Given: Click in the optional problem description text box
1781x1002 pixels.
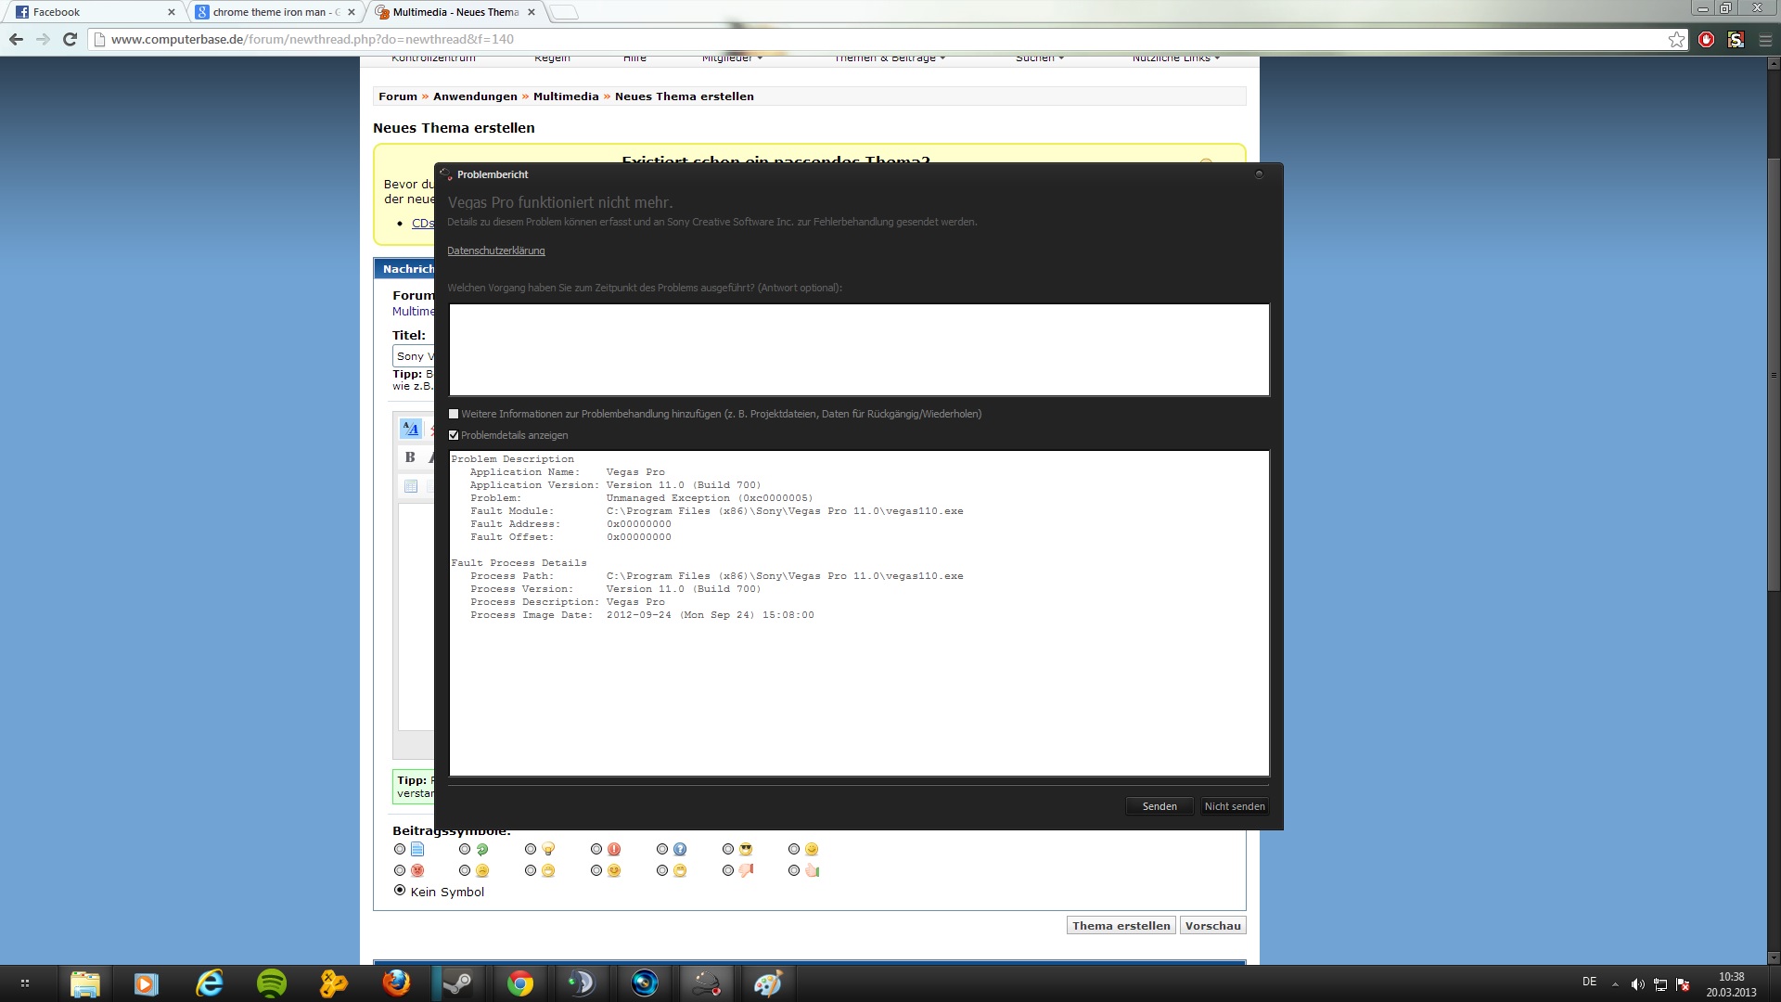Looking at the screenshot, I should point(859,350).
